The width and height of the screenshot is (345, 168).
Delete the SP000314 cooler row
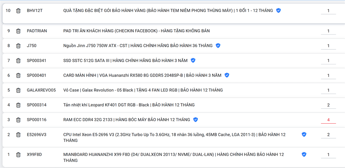point(18,105)
